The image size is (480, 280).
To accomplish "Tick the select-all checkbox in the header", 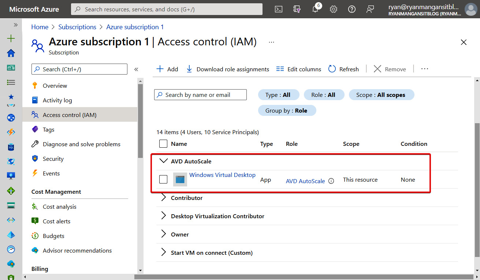I will tap(163, 144).
